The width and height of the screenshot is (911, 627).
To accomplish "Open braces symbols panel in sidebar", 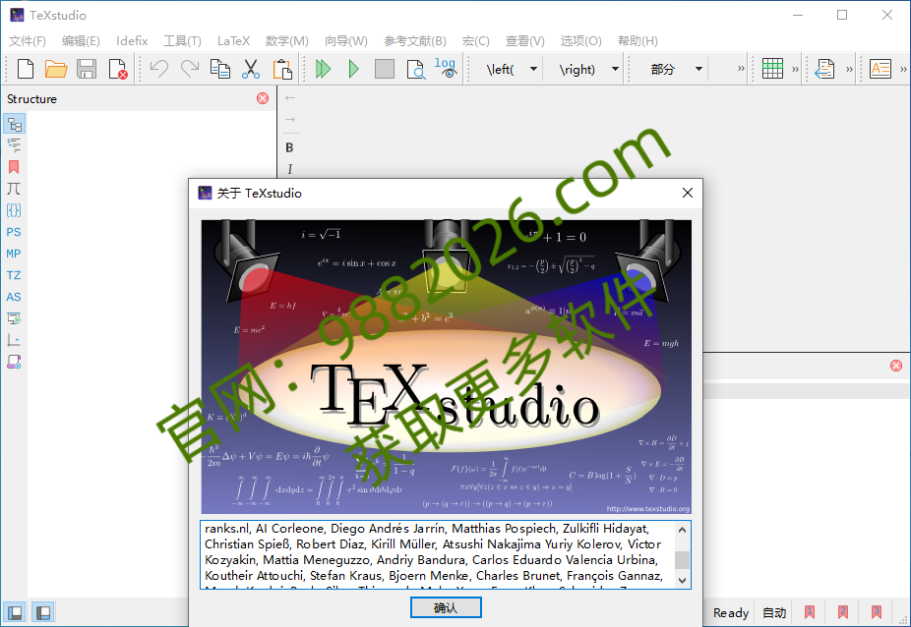I will click(x=14, y=210).
